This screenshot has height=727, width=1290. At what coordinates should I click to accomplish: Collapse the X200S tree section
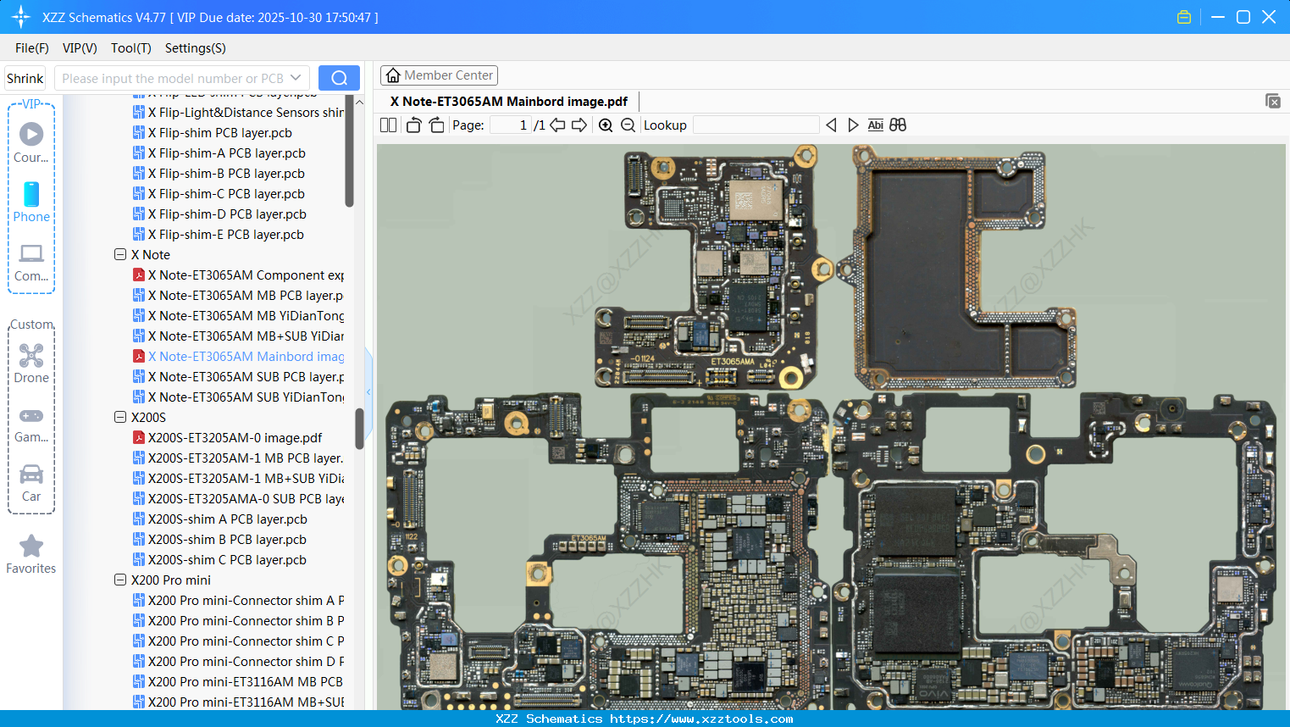(119, 417)
